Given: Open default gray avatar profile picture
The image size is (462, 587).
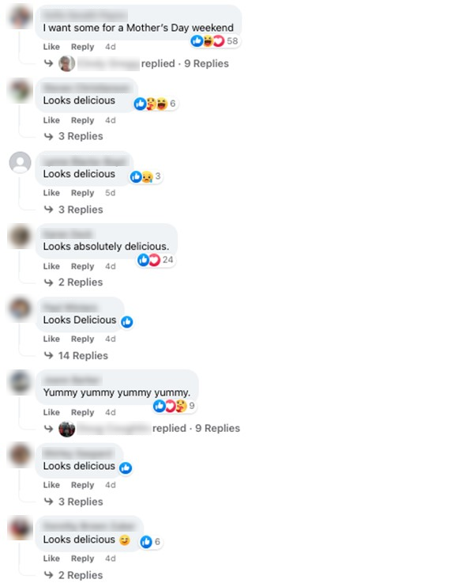Looking at the screenshot, I should click(21, 162).
